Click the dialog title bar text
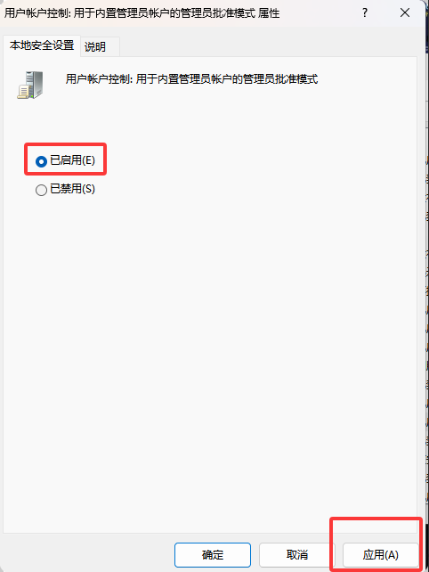This screenshot has height=572, width=429. tap(142, 13)
